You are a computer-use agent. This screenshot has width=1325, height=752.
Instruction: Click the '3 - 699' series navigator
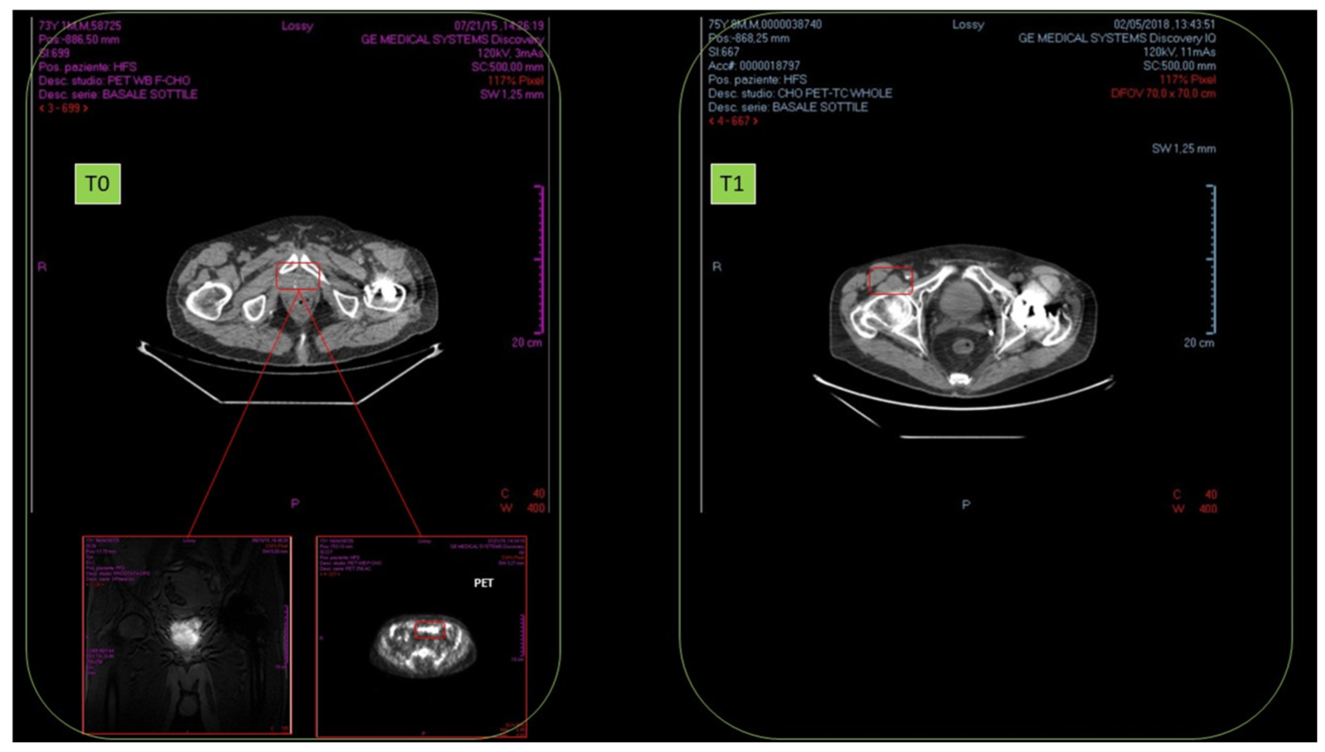(x=63, y=108)
